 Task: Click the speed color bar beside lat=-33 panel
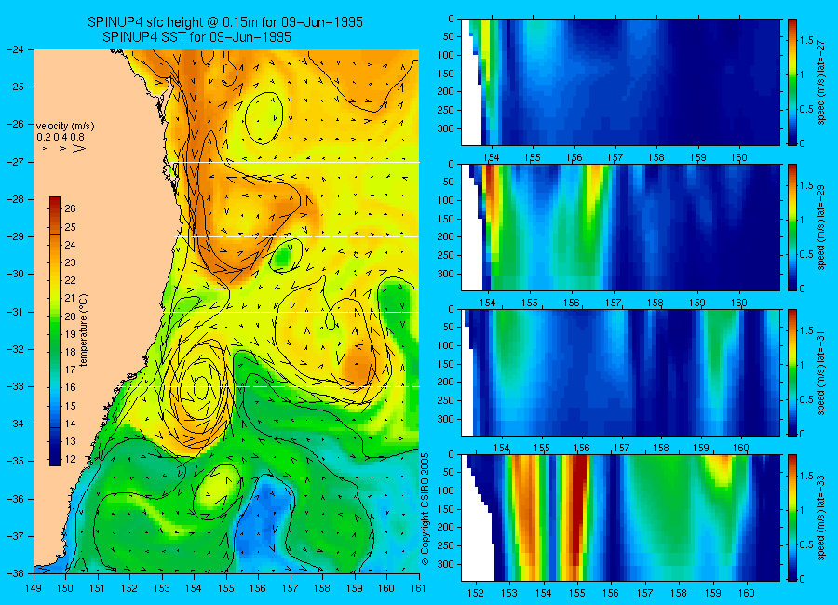(792, 518)
